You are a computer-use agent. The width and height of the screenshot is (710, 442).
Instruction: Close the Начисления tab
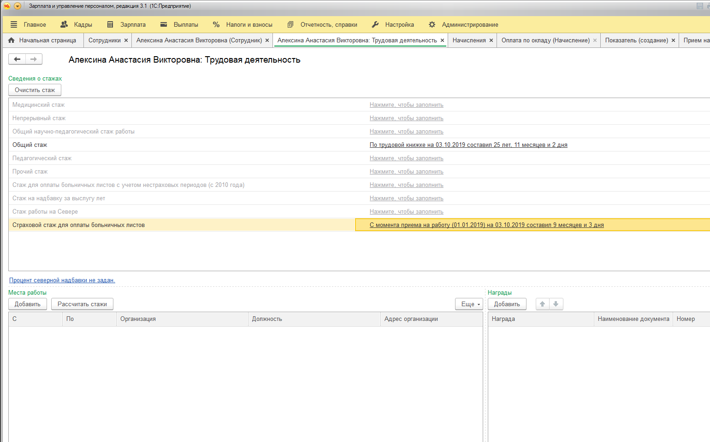(491, 41)
